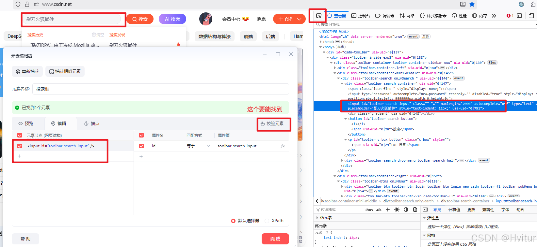Toggle the input toolbar-search-input node checkbox

coord(20,146)
